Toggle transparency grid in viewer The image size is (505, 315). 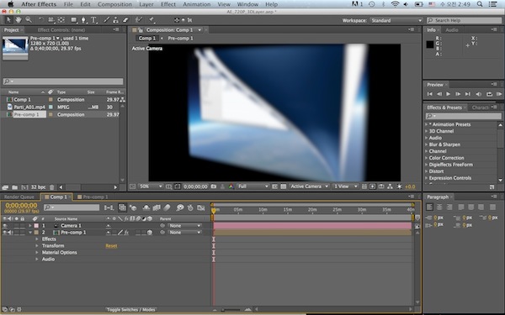[284, 186]
